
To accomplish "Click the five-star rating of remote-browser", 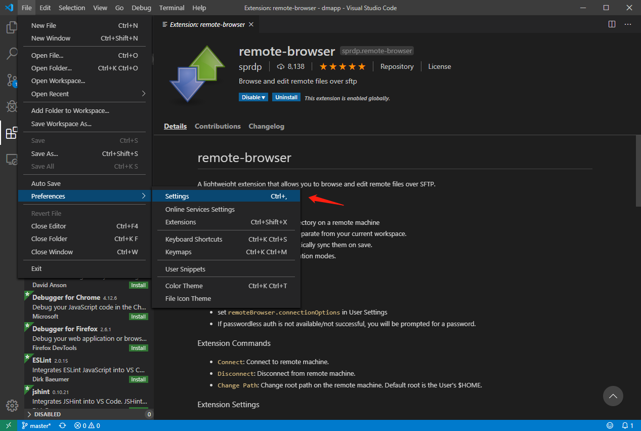I will pos(342,66).
